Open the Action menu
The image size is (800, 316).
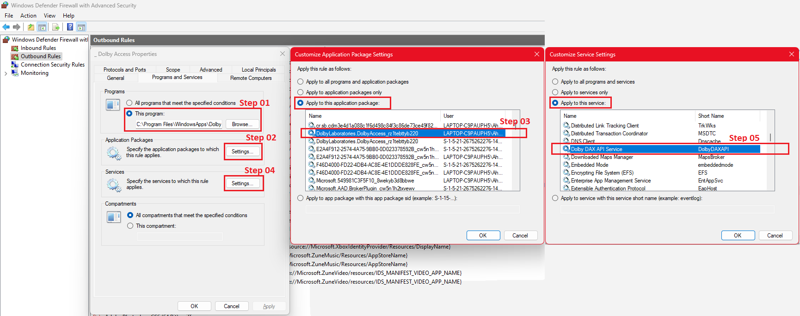[x=28, y=16]
